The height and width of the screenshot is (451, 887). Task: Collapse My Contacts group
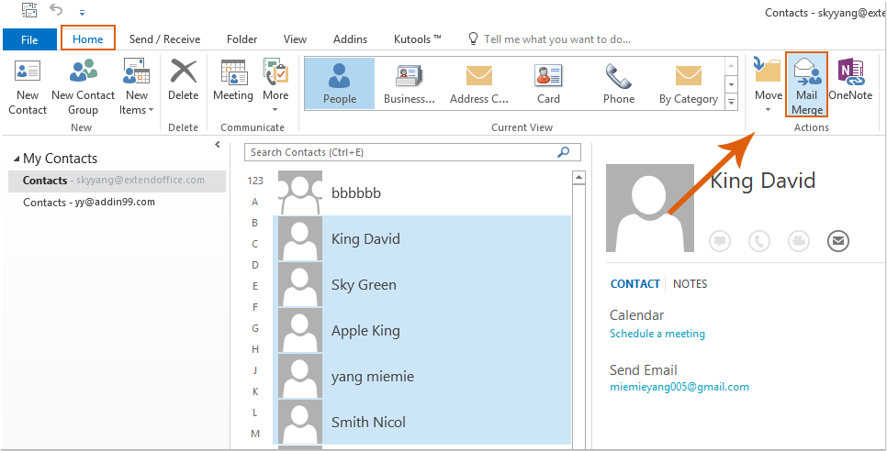pos(17,159)
